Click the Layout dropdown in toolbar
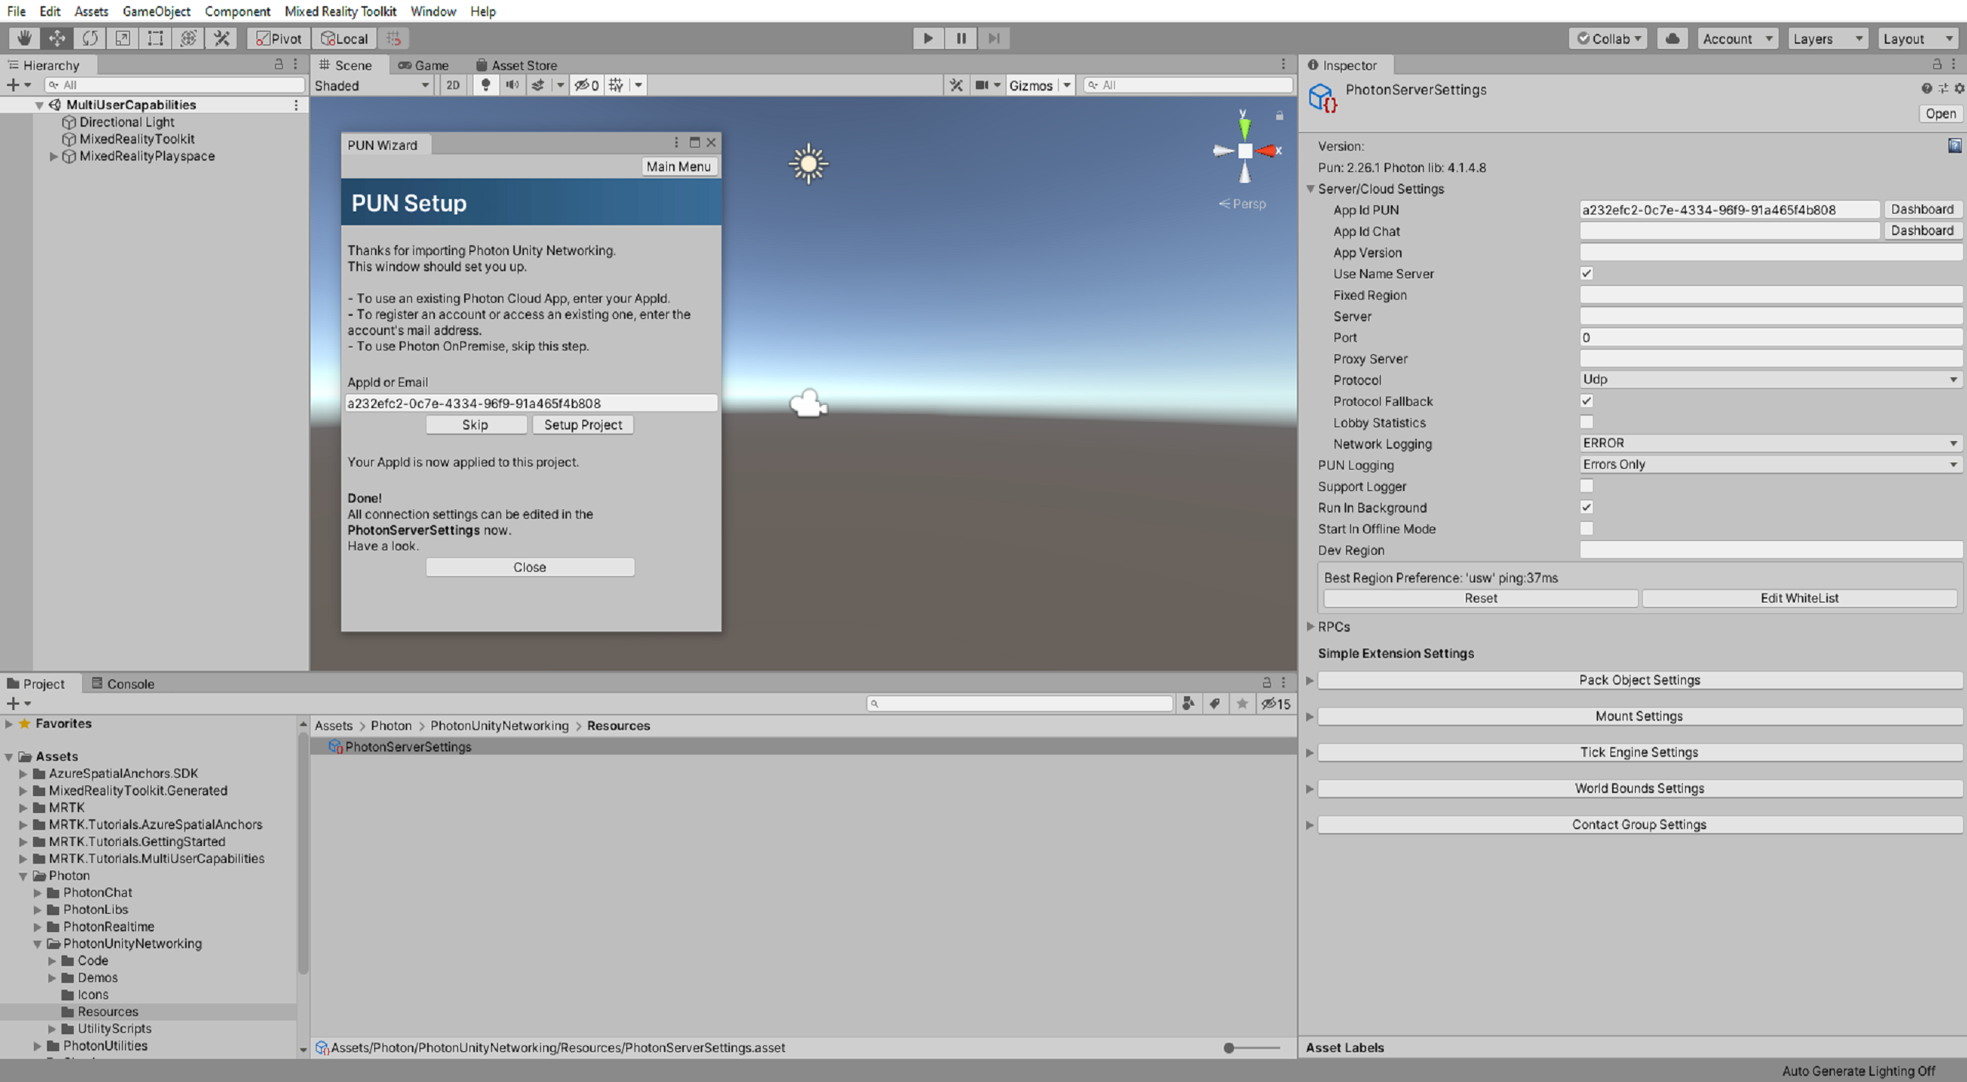 [x=1915, y=38]
